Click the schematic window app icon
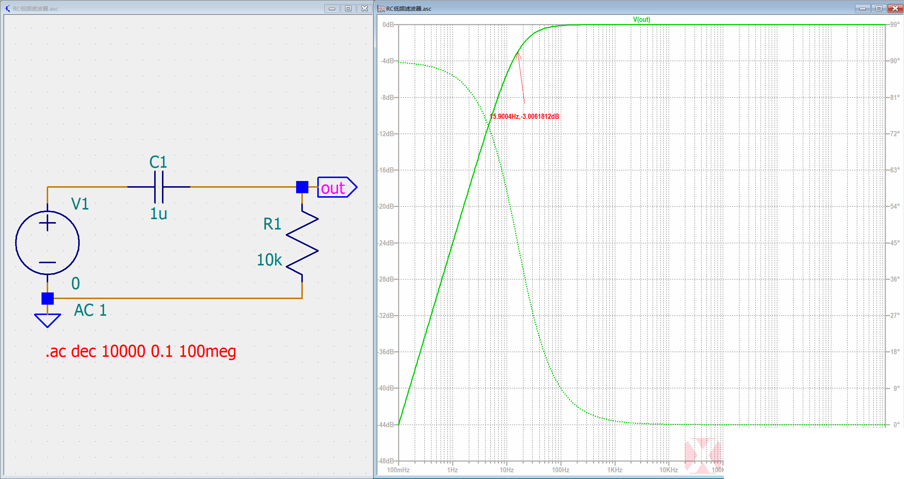Viewport: 904px width, 479px height. point(7,8)
